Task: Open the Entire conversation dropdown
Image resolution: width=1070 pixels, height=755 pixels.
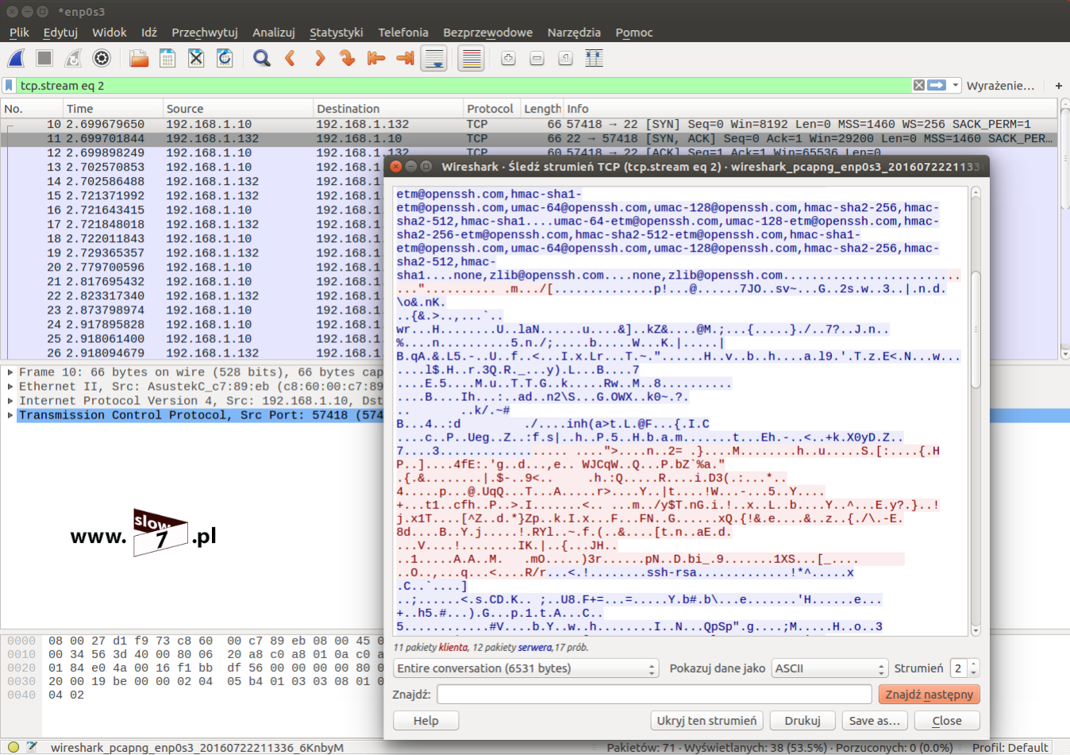Action: click(x=526, y=668)
